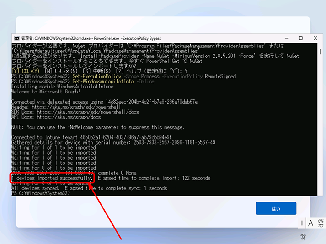This screenshot has width=326, height=244.
Task: Click the API Docs URL line
Action: (56, 117)
